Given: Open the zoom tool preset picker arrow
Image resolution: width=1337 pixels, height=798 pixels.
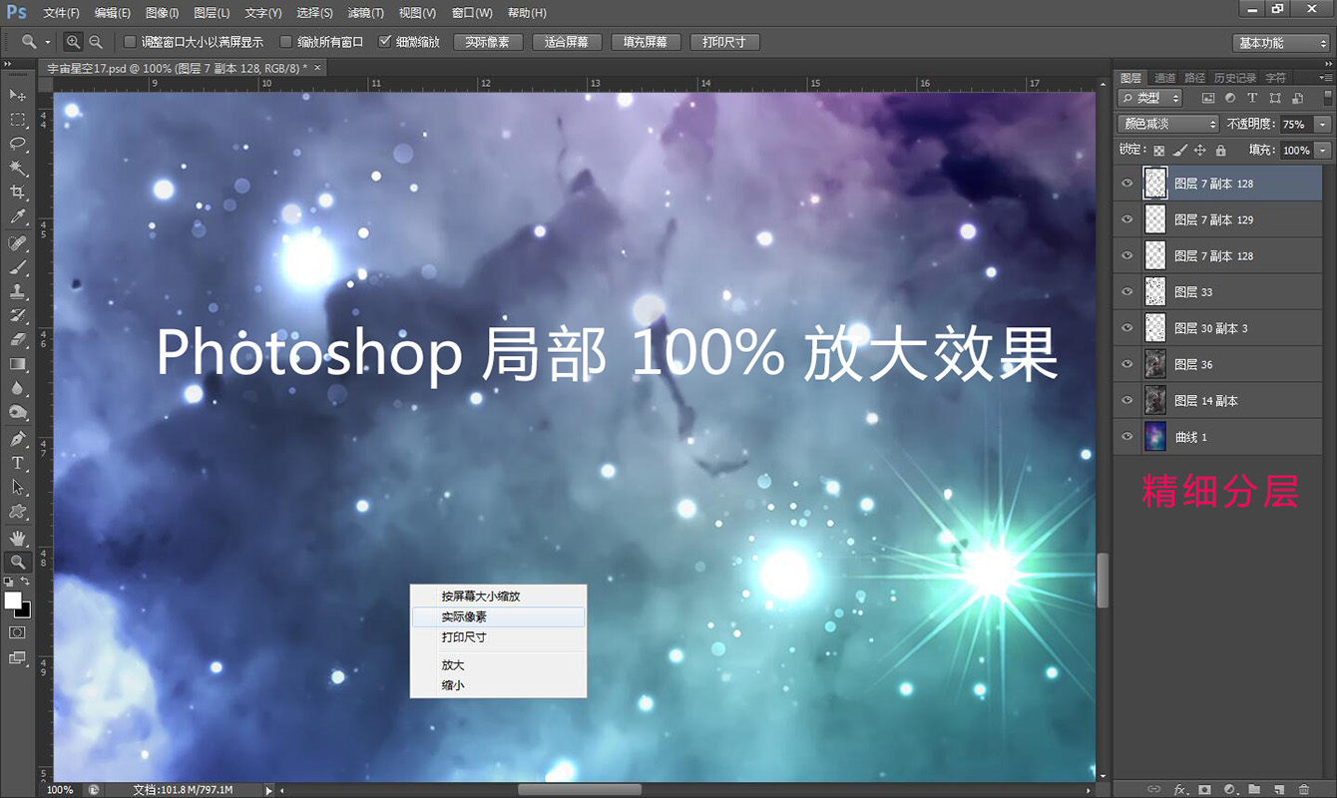Looking at the screenshot, I should pos(48,43).
